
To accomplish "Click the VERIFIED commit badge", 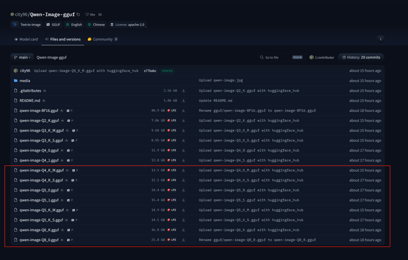I will point(167,71).
